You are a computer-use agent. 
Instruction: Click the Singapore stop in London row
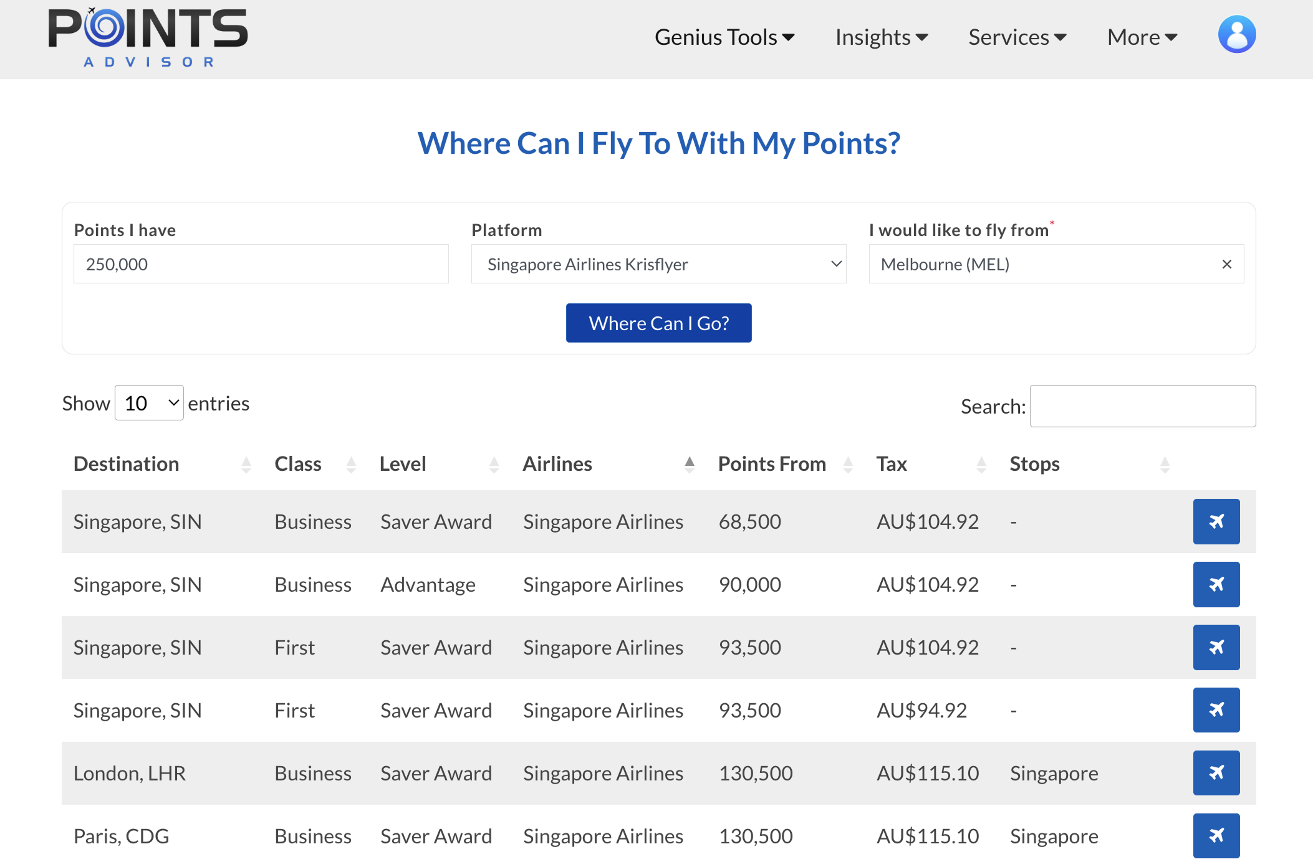1054,773
